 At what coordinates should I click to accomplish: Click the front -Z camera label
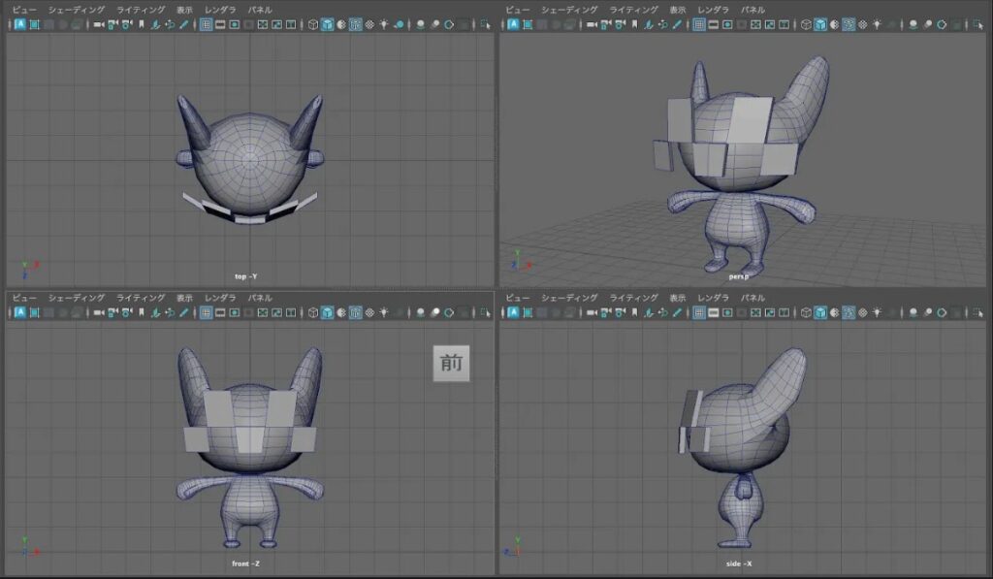(245, 563)
